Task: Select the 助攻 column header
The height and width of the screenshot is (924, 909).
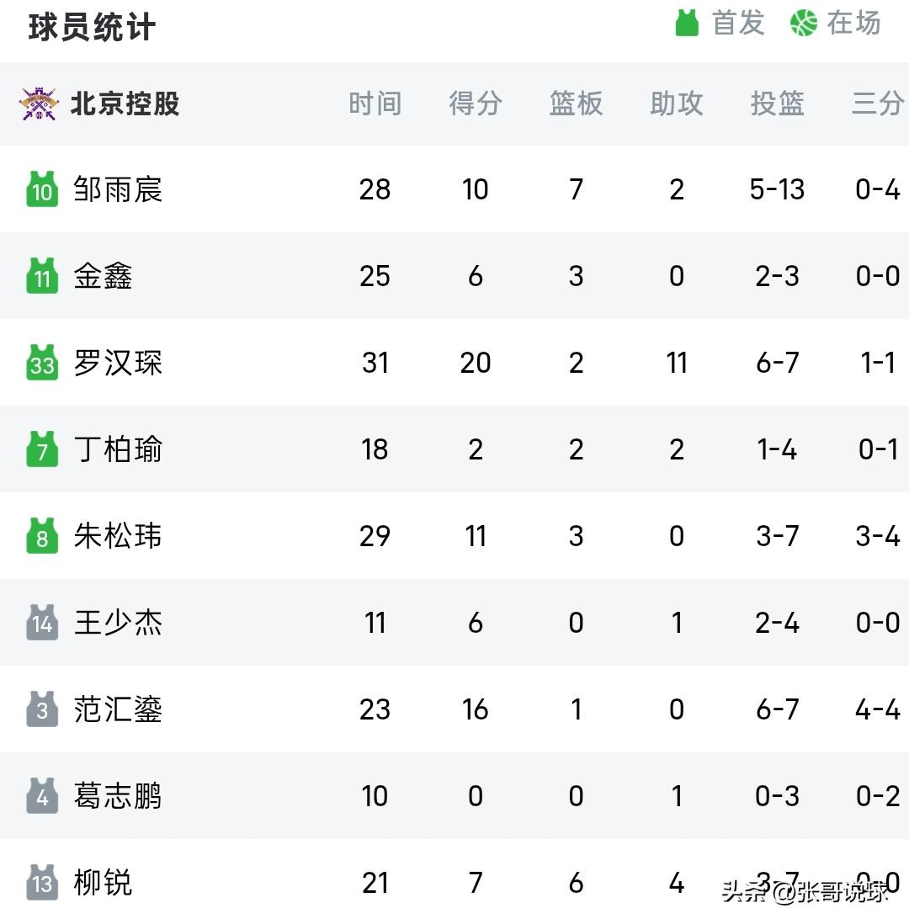Action: click(677, 104)
